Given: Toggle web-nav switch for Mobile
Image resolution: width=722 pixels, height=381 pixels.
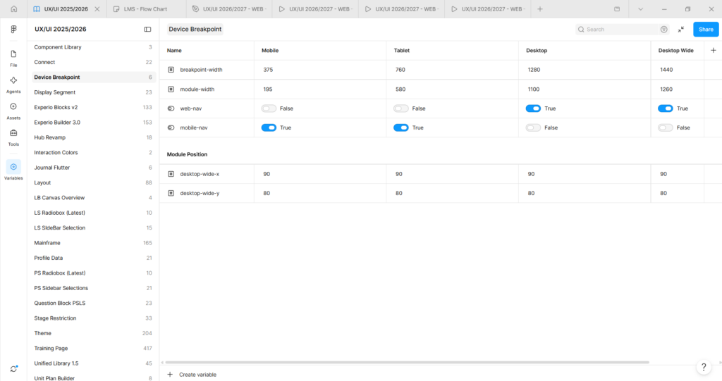Looking at the screenshot, I should 269,108.
